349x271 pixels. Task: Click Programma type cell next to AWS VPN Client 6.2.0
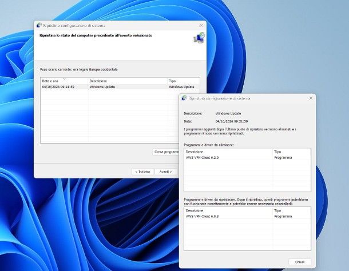pyautogui.click(x=283, y=158)
